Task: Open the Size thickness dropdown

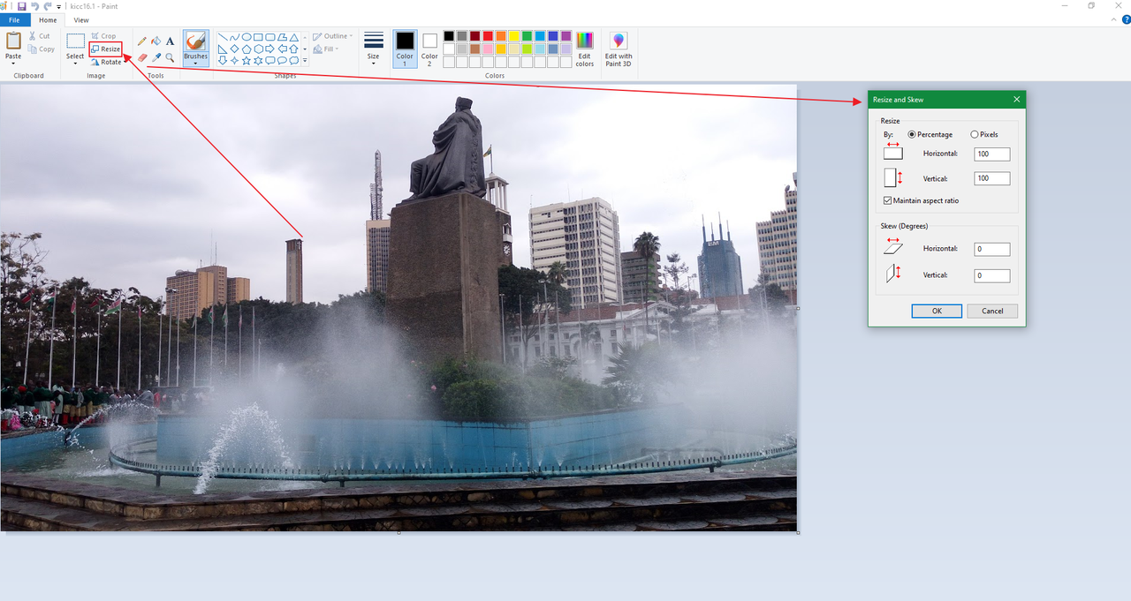Action: (x=374, y=49)
